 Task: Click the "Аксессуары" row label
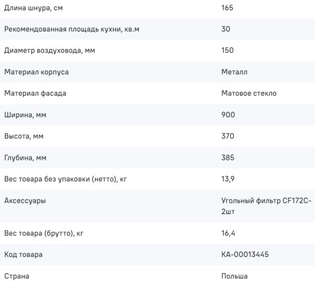[25, 201]
